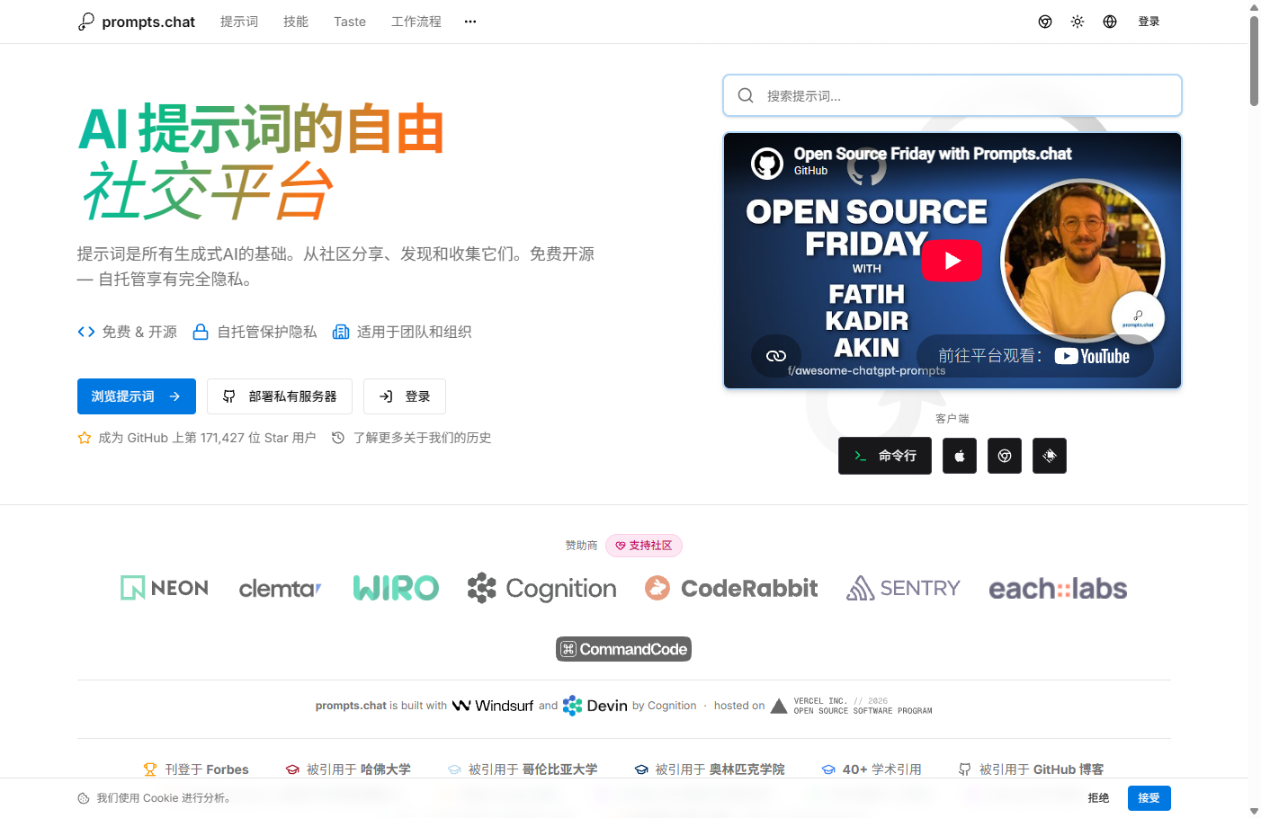
Task: Click the 部署私有服务器 GitHub button
Action: click(x=280, y=396)
